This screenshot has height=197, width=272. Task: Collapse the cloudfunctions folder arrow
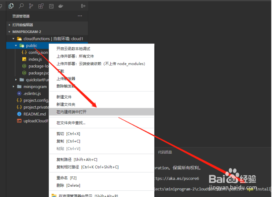[x=13, y=39]
